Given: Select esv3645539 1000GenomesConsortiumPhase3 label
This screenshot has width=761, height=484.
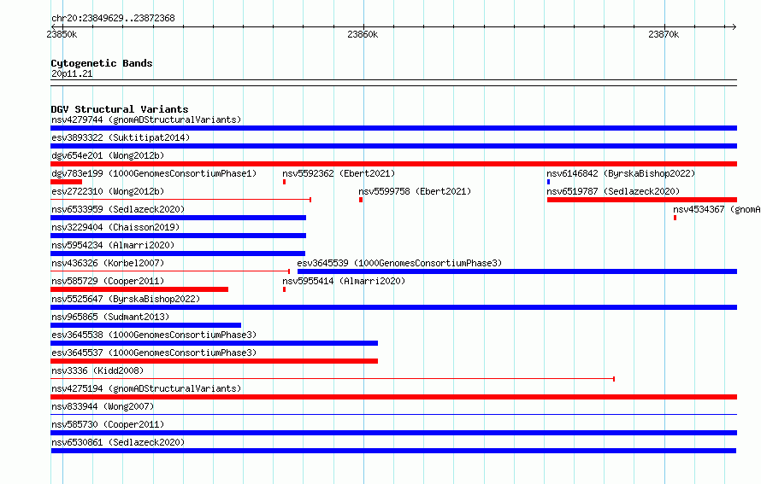Looking at the screenshot, I should click(399, 263).
